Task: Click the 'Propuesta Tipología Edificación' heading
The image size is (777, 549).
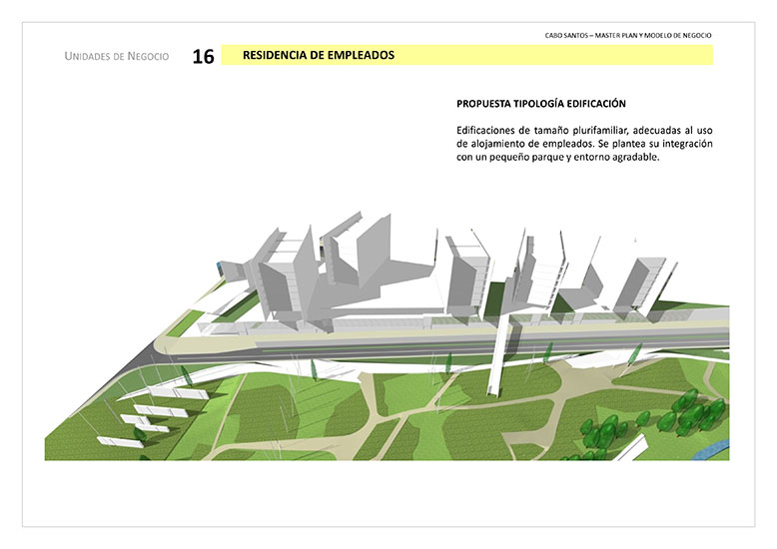Action: [x=541, y=104]
